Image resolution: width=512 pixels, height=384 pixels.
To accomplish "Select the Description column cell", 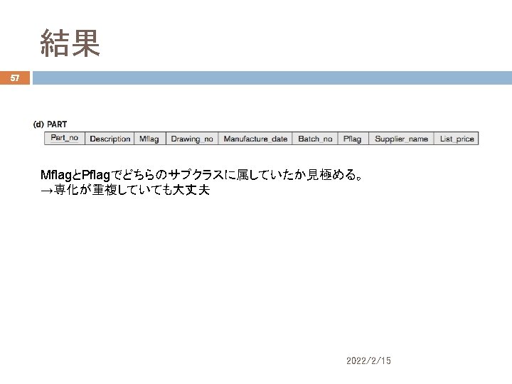I will (110, 139).
